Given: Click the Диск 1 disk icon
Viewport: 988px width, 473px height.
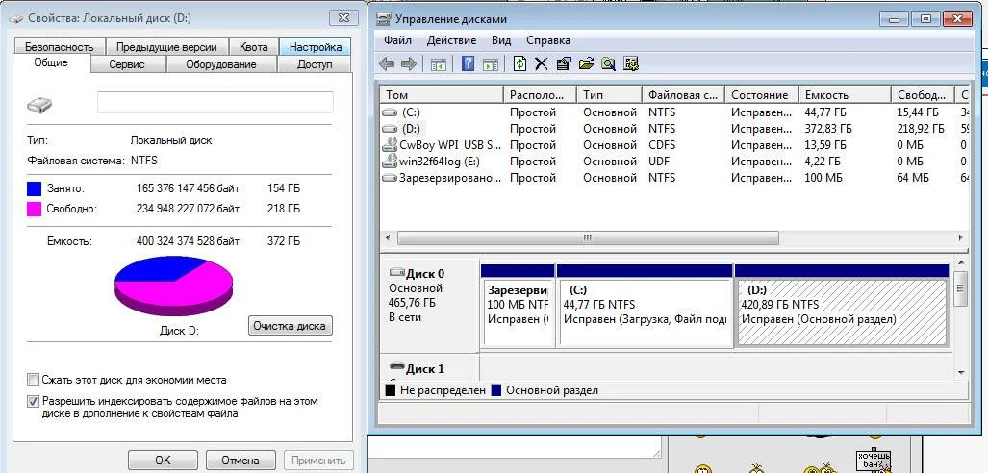Looking at the screenshot, I should (x=397, y=366).
